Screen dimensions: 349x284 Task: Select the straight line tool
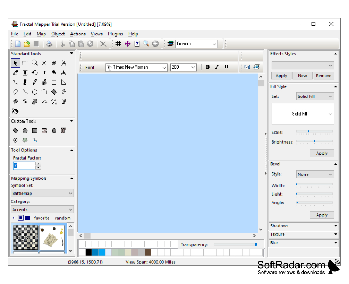tap(25, 92)
